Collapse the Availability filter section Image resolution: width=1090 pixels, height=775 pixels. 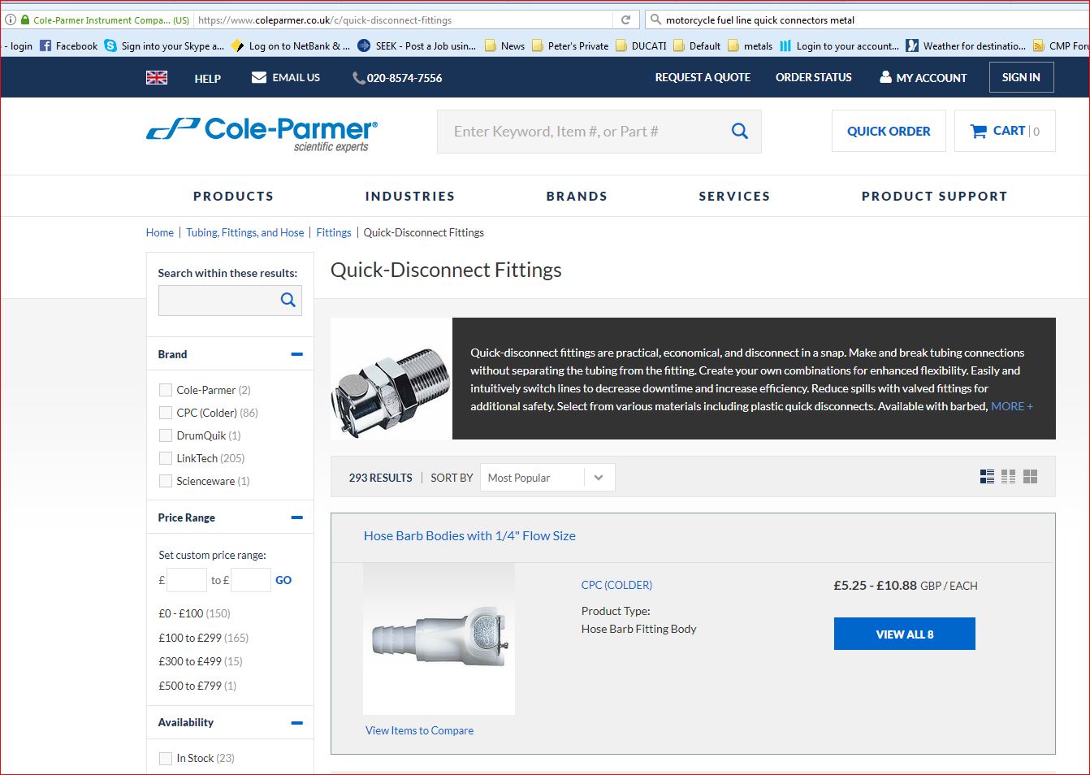coord(296,722)
